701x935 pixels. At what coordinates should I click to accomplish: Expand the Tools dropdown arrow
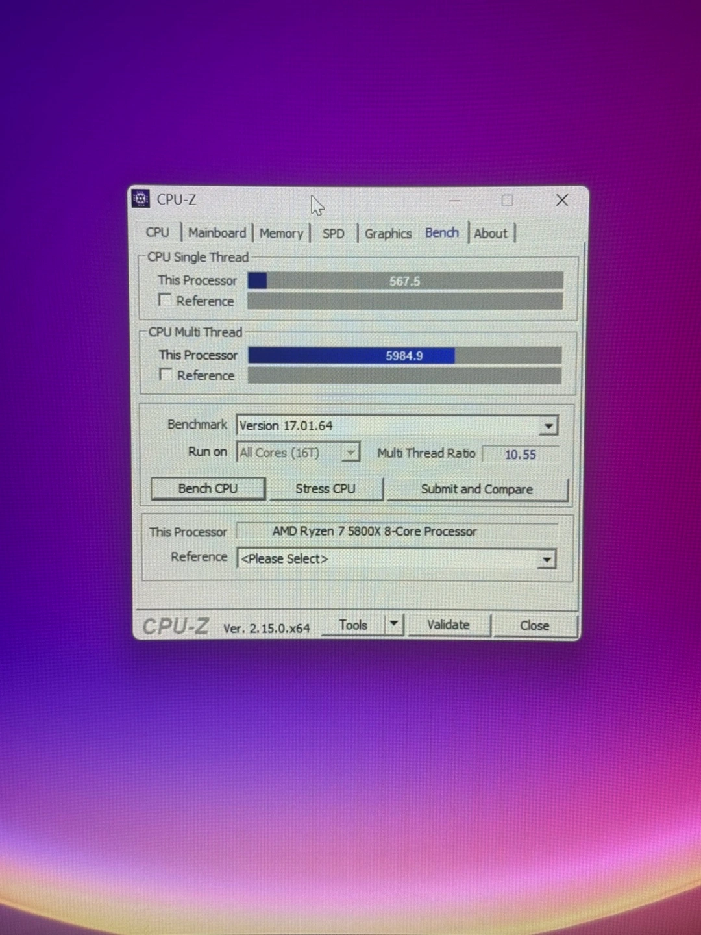coord(394,625)
